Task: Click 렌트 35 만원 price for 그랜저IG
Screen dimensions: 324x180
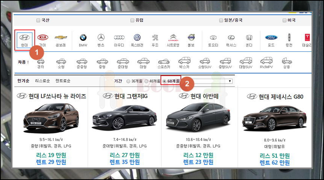Action: pyautogui.click(x=125, y=162)
